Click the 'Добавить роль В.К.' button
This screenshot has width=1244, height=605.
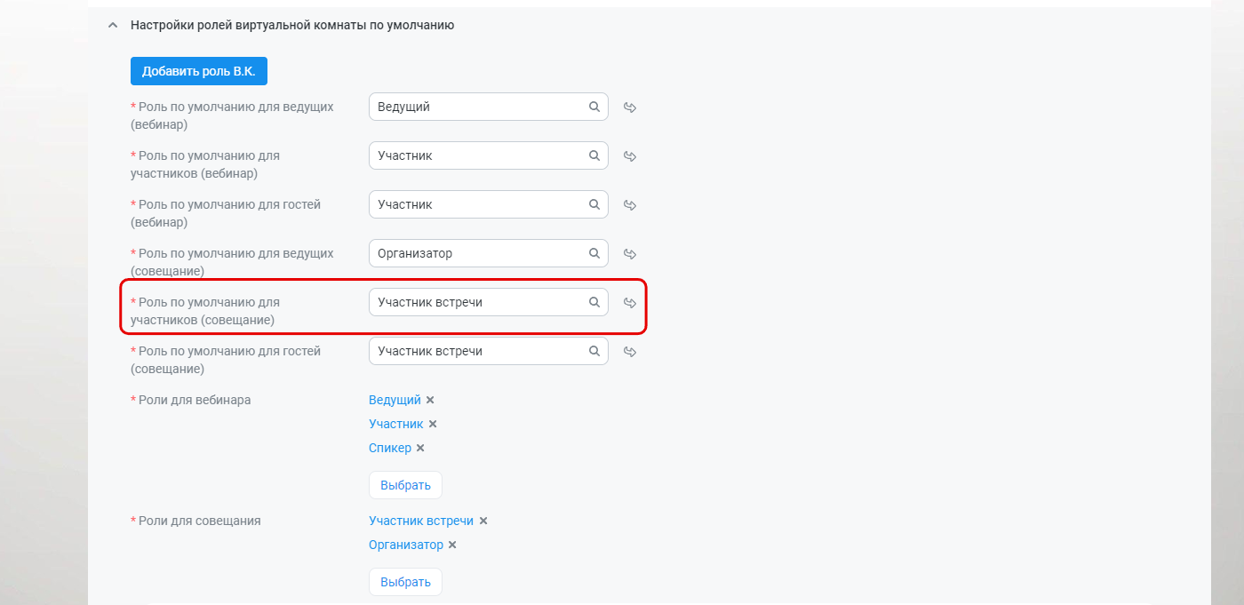pos(199,71)
